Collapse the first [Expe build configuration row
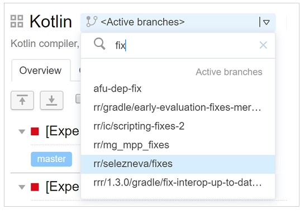Viewport: 304px width, 214px height. click(x=22, y=132)
